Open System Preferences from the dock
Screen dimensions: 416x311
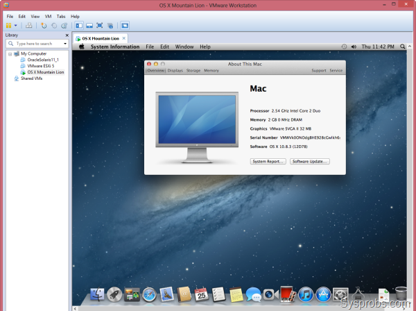click(x=340, y=294)
